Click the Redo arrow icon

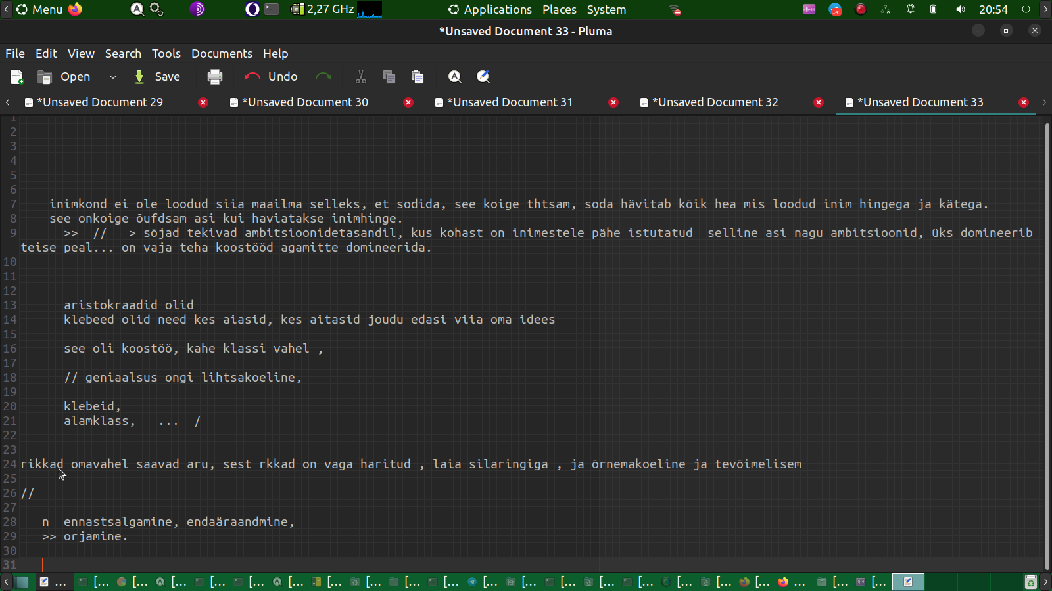(x=323, y=77)
